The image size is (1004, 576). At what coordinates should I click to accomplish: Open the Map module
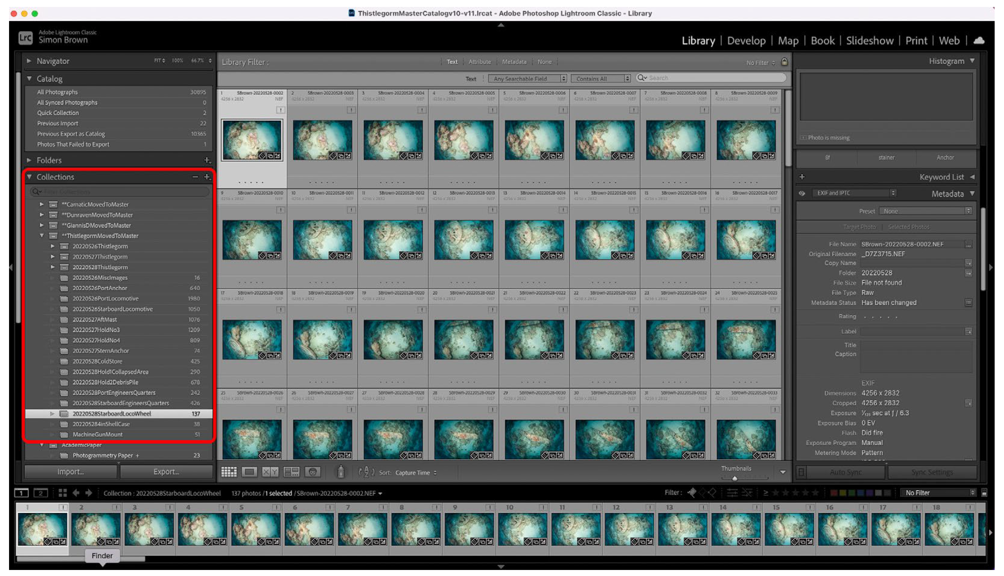click(x=788, y=40)
